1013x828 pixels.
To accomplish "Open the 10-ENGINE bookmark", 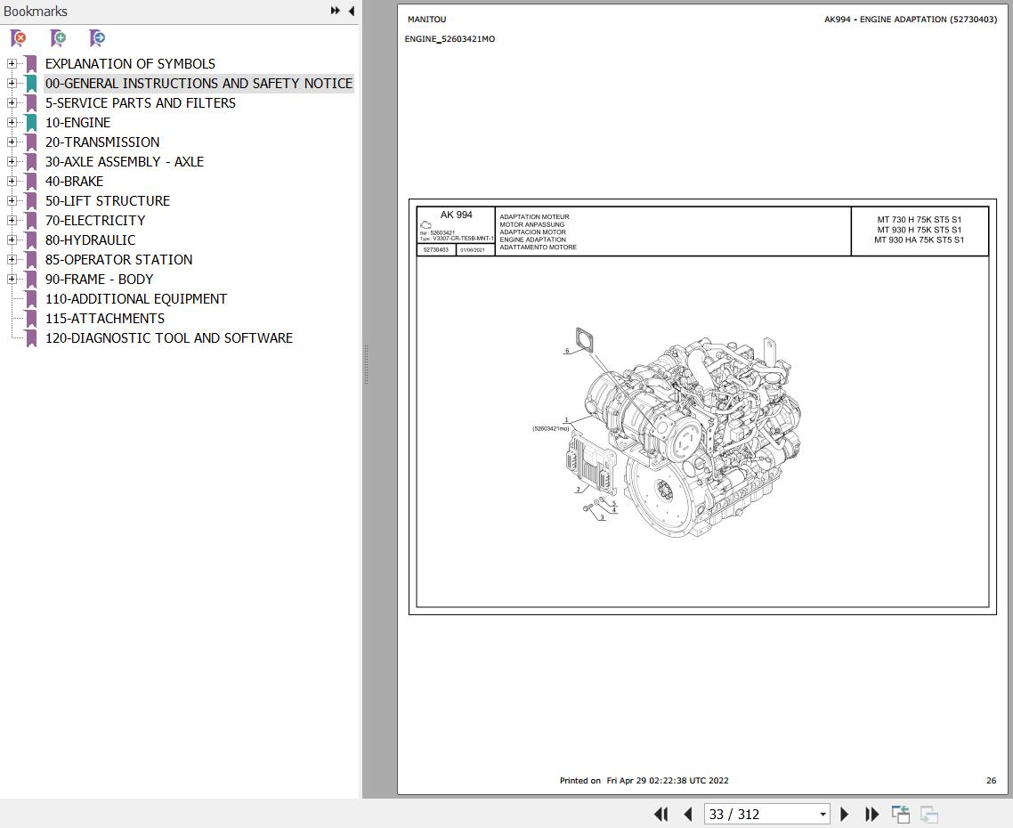I will pyautogui.click(x=77, y=123).
